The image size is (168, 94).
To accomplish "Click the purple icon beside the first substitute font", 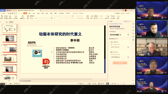I will (128, 47).
